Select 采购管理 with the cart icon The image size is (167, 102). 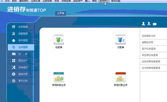tap(21, 27)
